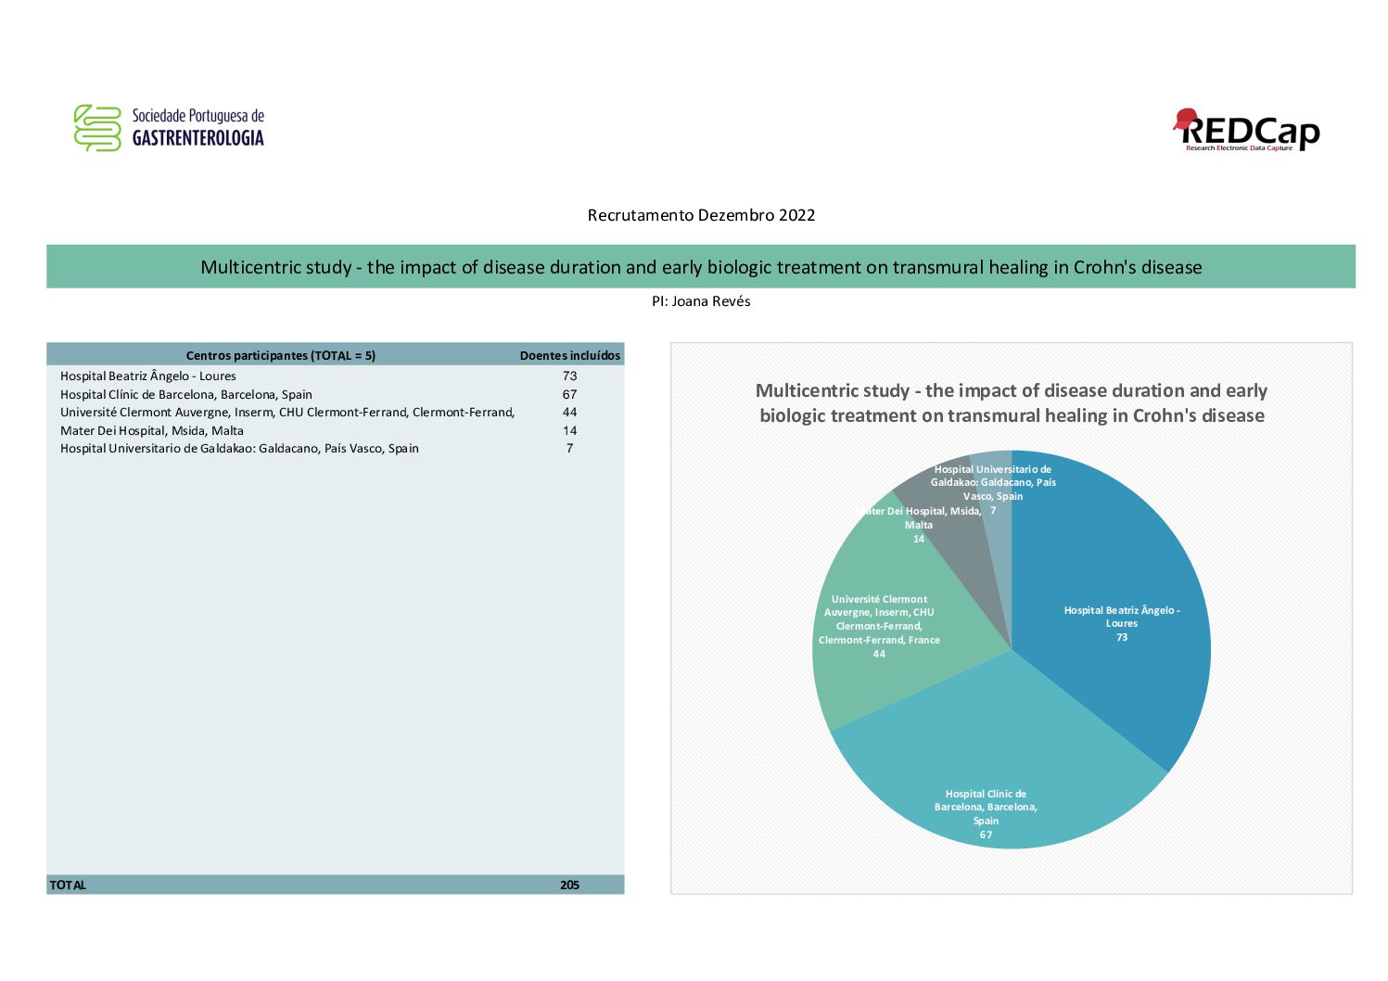Screen dimensions: 1388x981
Task: Click the Centros participantes table header
Action: click(x=281, y=355)
